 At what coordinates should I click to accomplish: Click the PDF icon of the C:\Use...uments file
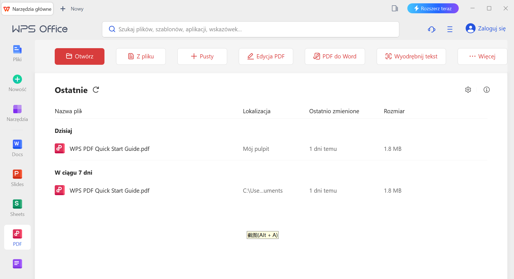click(x=60, y=190)
